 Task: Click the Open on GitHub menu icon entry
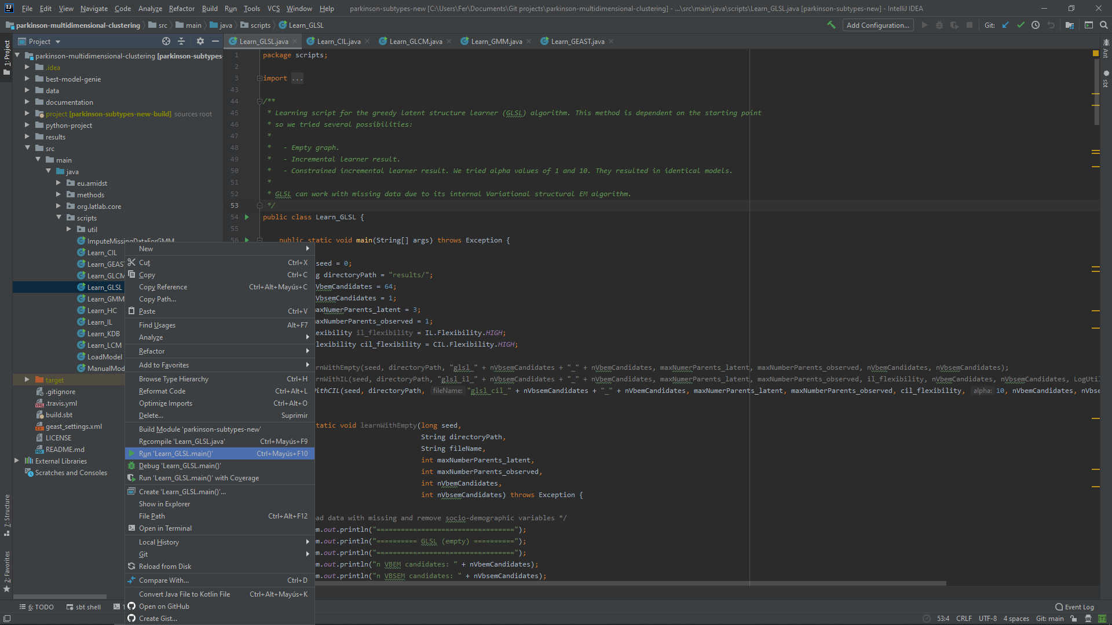tap(220, 606)
